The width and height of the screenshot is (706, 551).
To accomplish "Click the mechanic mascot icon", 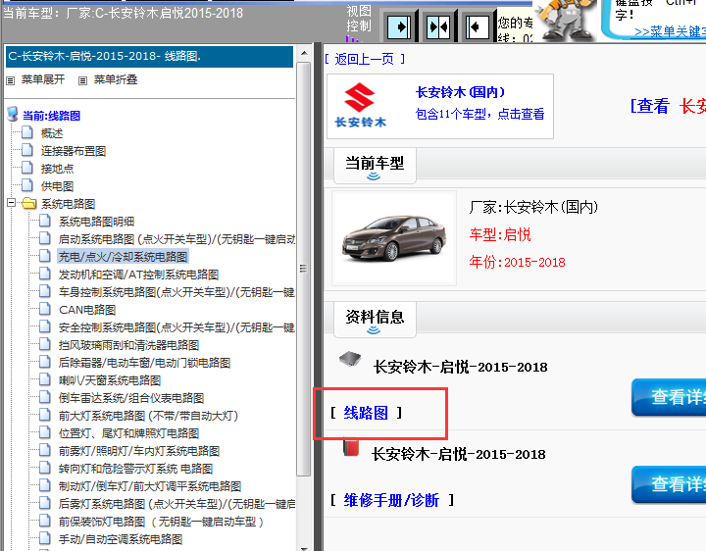I will (x=566, y=21).
